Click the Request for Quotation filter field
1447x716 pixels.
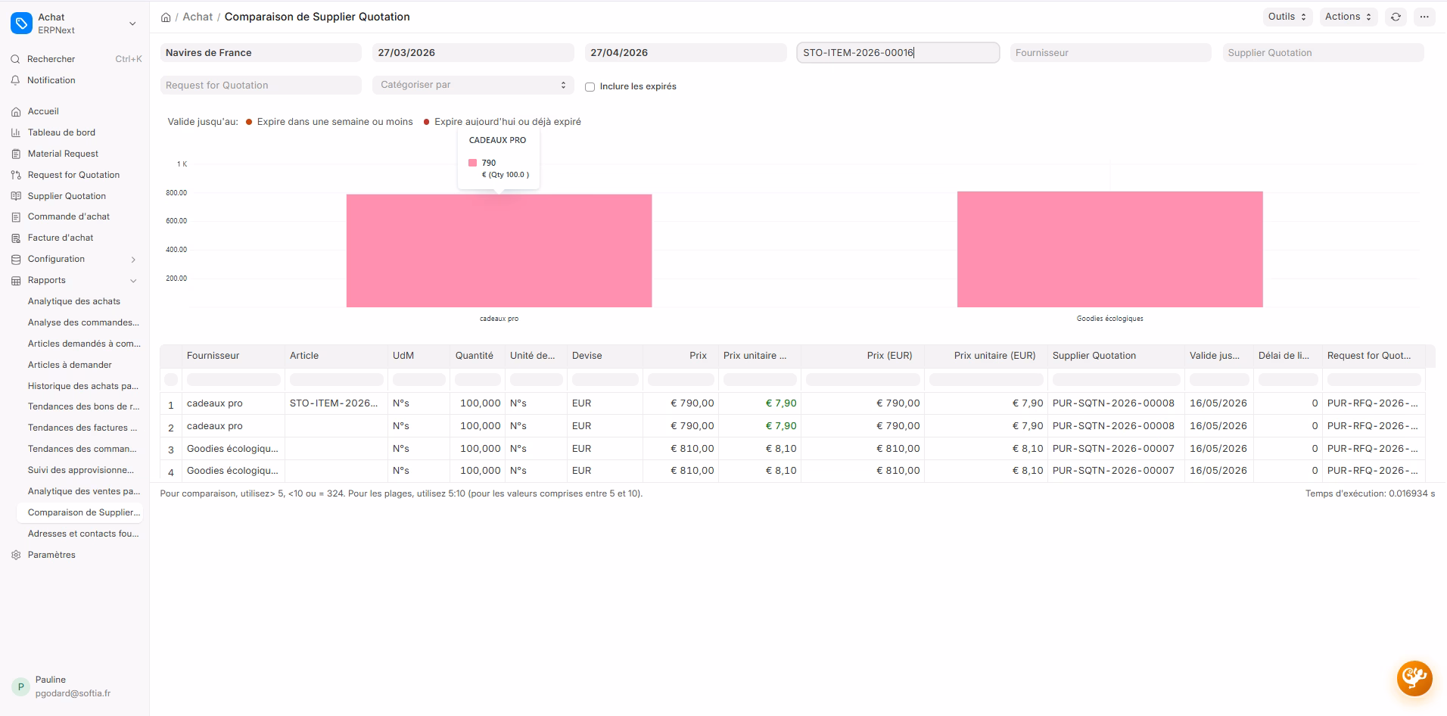click(x=260, y=86)
